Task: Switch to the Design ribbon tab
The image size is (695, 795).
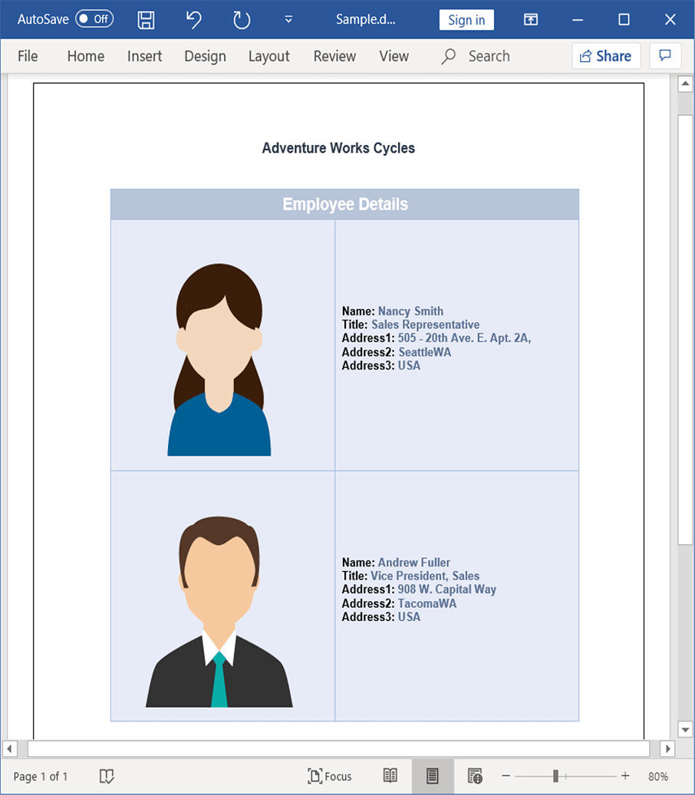Action: 205,55
